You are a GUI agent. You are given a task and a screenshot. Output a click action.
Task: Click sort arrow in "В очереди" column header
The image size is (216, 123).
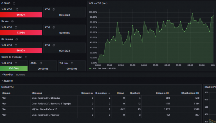(109, 93)
